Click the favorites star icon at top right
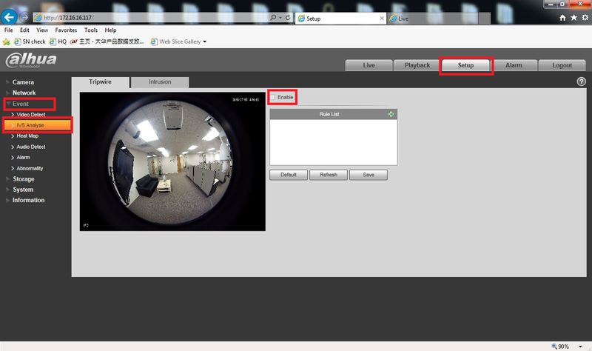Screen dimensions: 592x351 573,18
